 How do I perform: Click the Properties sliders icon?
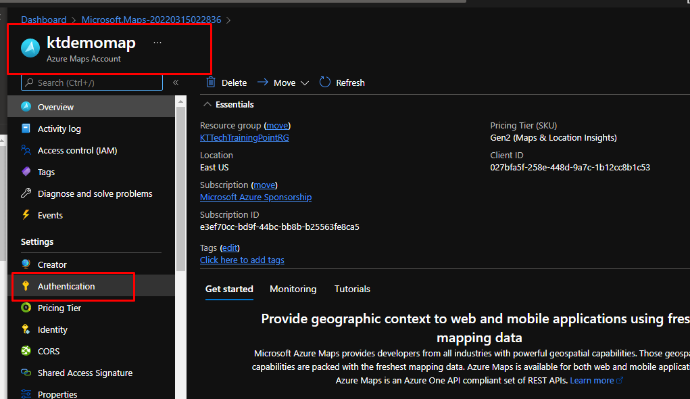tap(26, 394)
